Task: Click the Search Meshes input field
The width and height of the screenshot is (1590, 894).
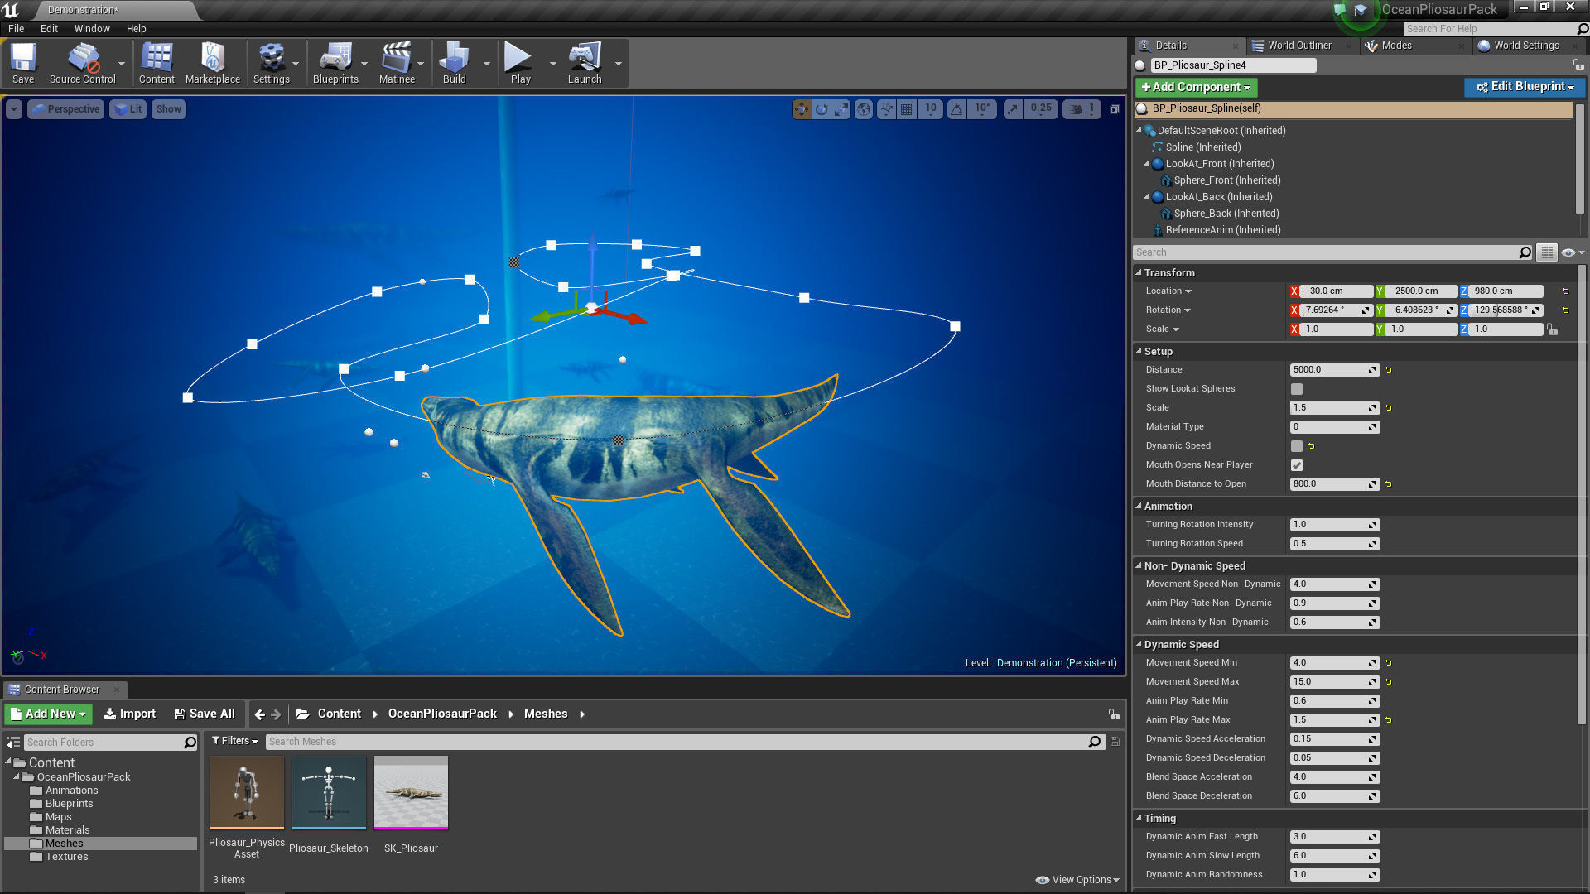Action: click(675, 742)
